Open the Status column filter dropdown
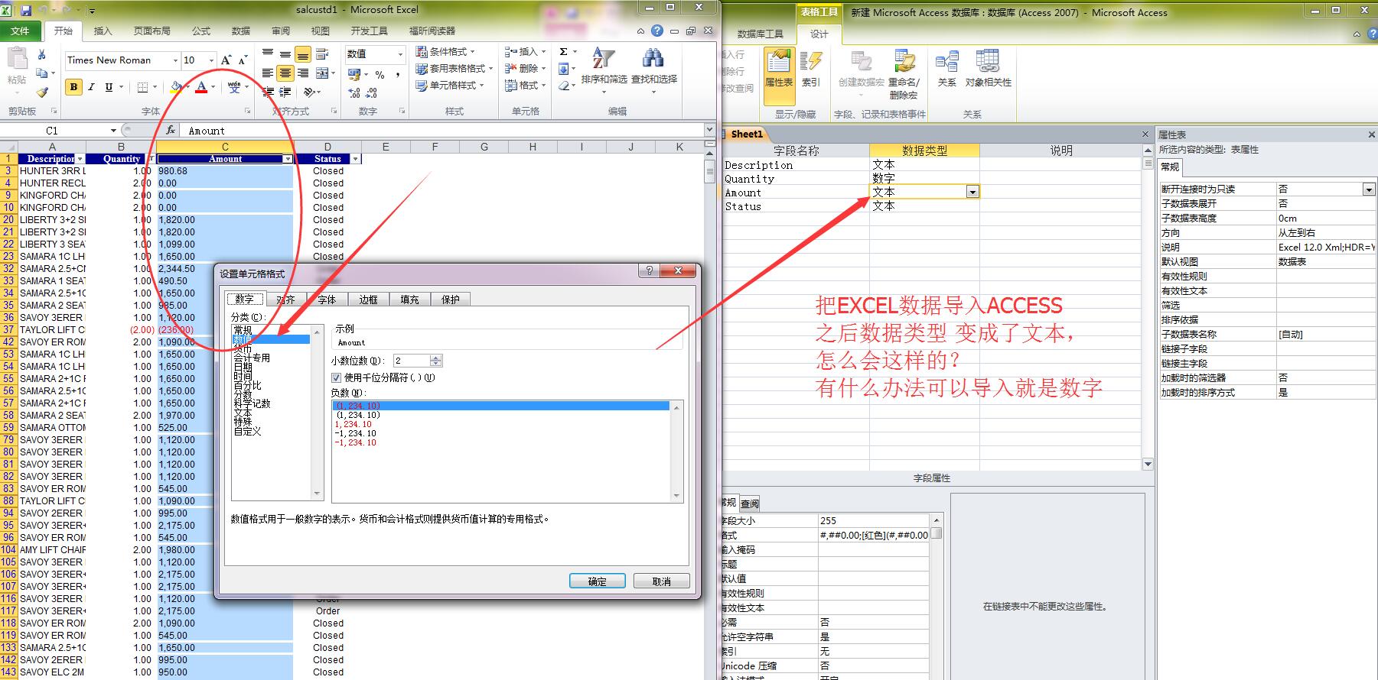The image size is (1378, 680). point(355,159)
